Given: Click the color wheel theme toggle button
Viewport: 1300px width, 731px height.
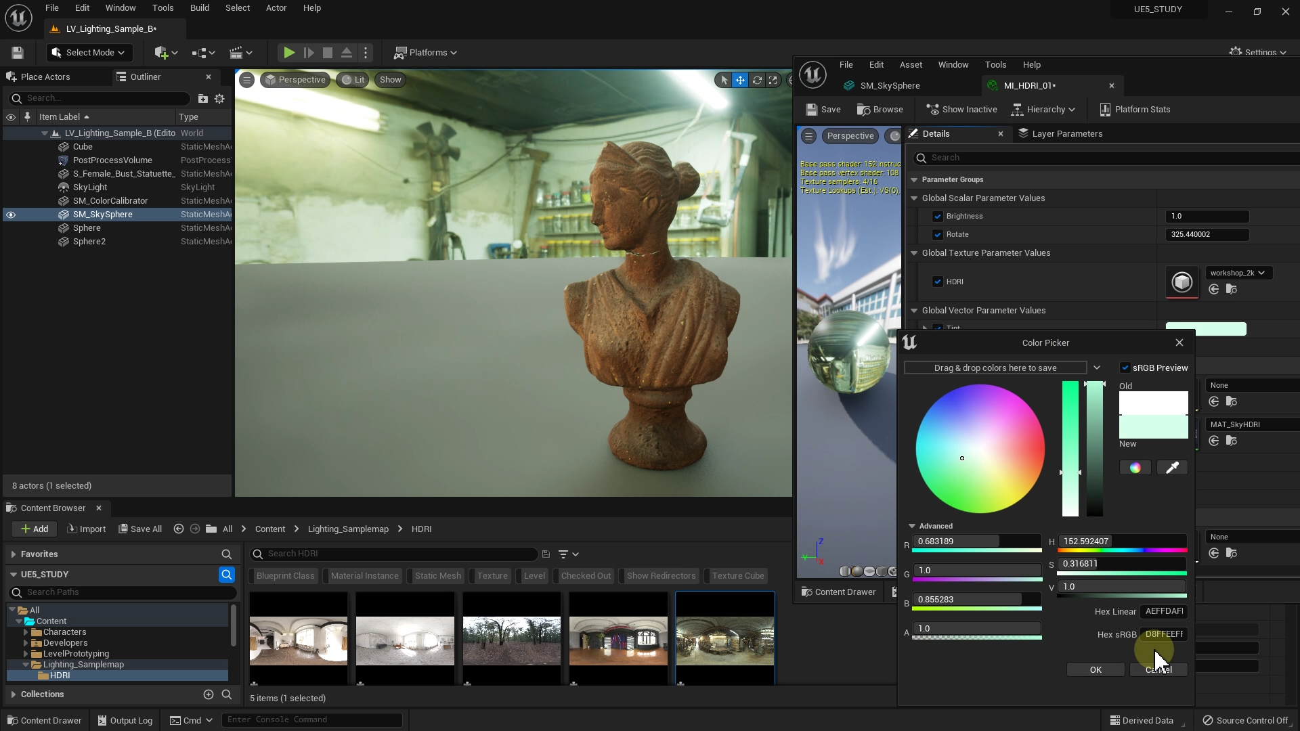Looking at the screenshot, I should tap(1135, 468).
